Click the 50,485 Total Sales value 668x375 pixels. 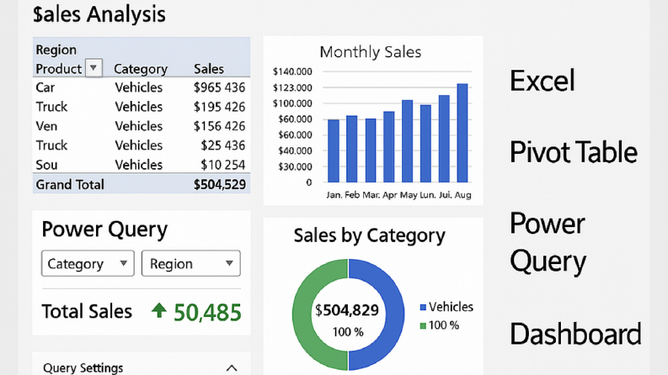click(x=207, y=313)
